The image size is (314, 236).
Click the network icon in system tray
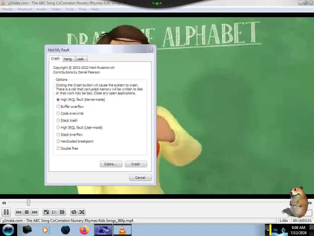tap(276, 230)
